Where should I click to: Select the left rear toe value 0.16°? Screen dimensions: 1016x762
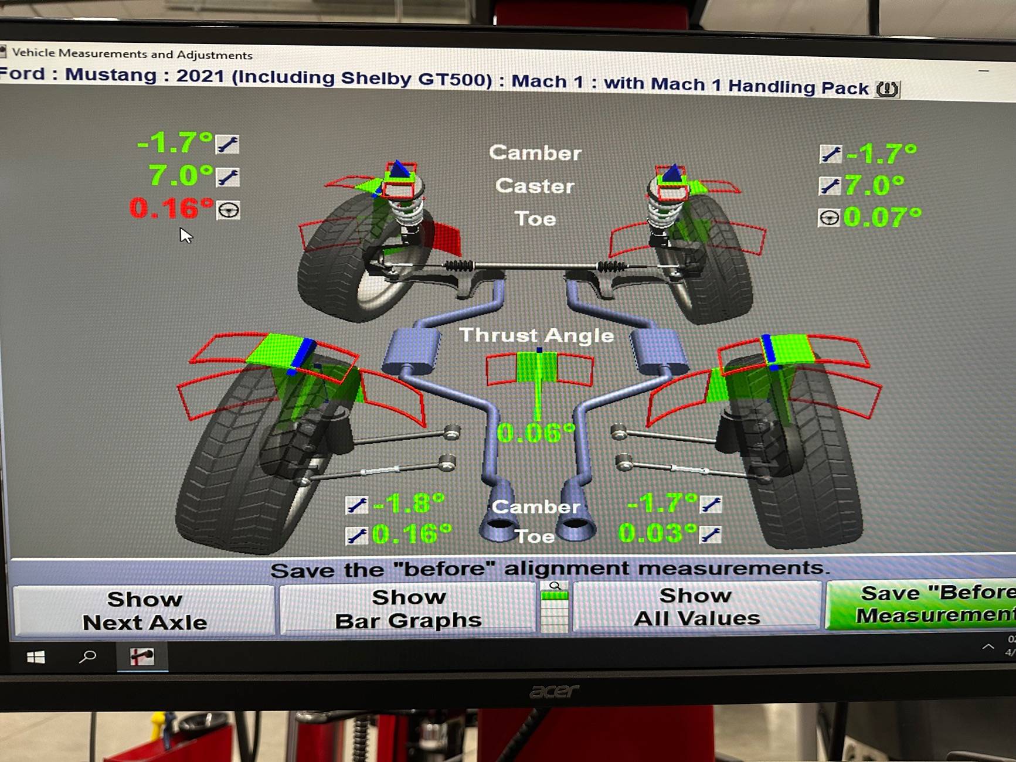pos(412,534)
